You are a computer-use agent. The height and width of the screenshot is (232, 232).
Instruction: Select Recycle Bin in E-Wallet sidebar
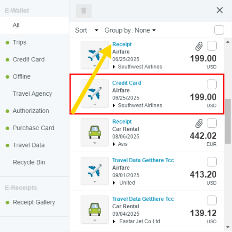click(x=29, y=162)
